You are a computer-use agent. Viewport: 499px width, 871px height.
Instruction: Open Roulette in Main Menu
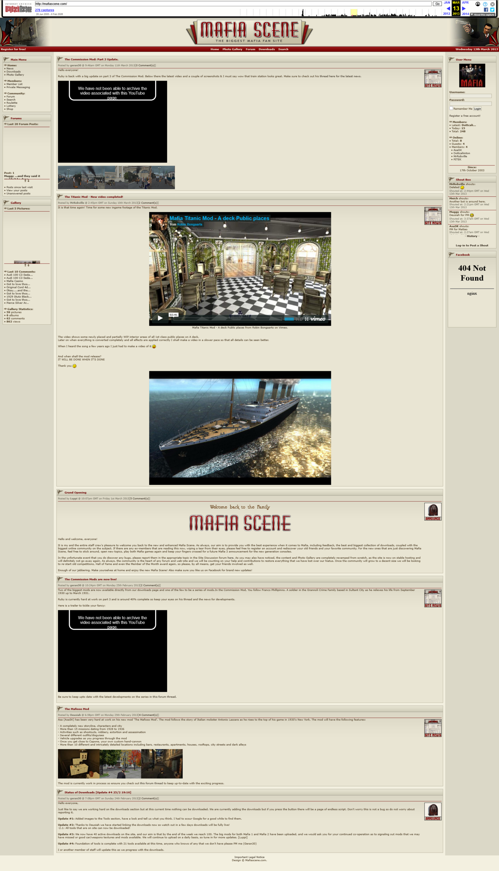[12, 103]
